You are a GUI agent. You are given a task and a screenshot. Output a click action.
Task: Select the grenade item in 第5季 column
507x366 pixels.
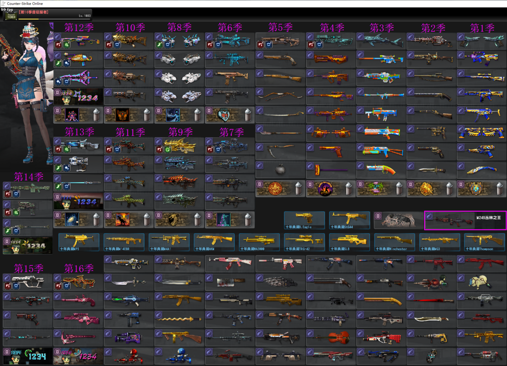point(280,170)
